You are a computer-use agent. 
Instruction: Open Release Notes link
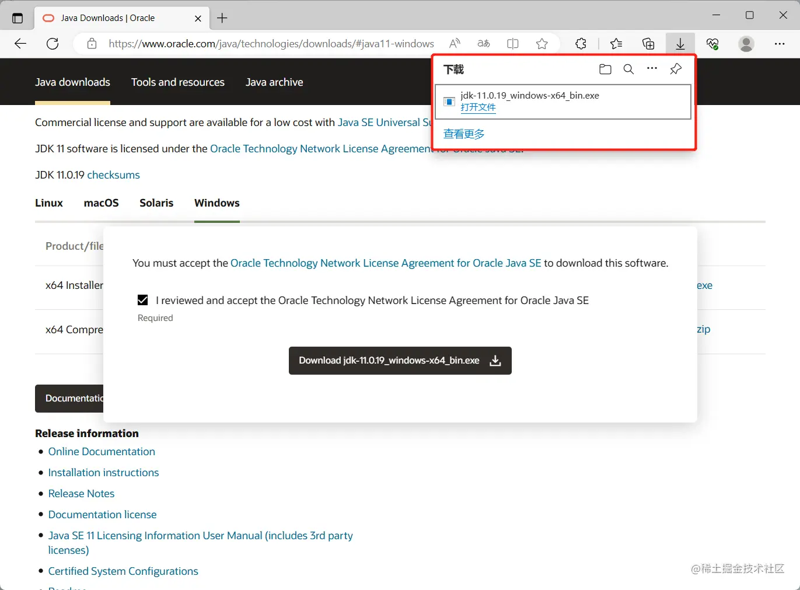click(81, 494)
